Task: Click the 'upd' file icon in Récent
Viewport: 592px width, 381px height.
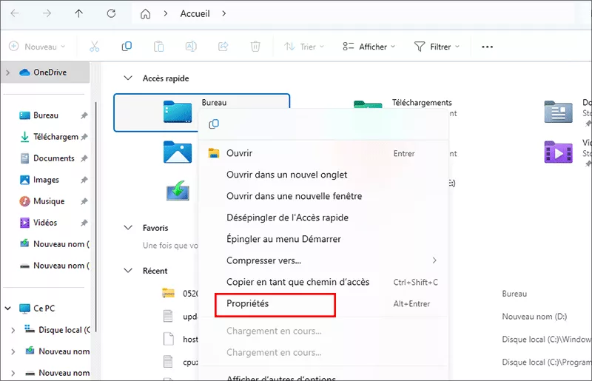Action: [x=169, y=317]
